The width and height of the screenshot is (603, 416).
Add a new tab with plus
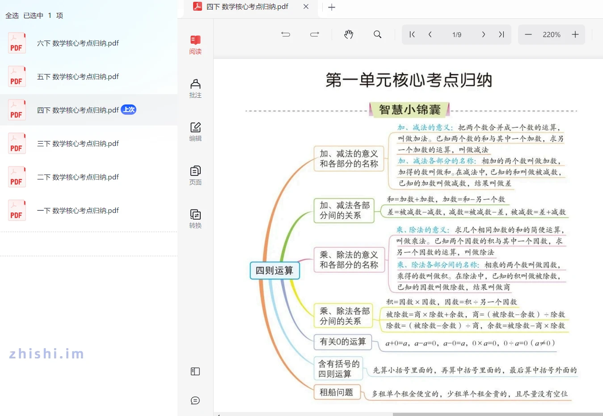pos(332,7)
